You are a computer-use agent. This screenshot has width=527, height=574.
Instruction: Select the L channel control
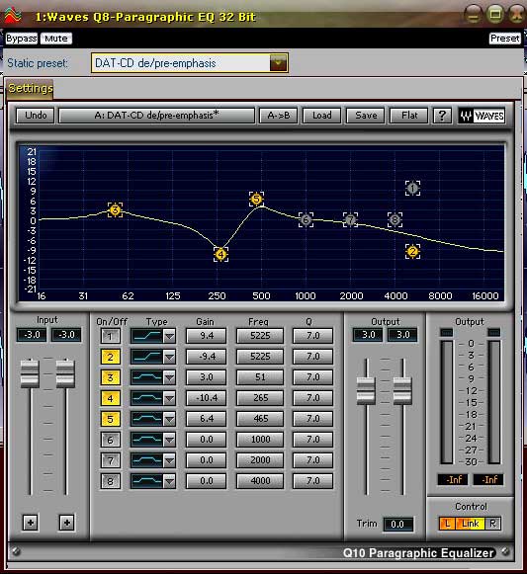coord(447,524)
